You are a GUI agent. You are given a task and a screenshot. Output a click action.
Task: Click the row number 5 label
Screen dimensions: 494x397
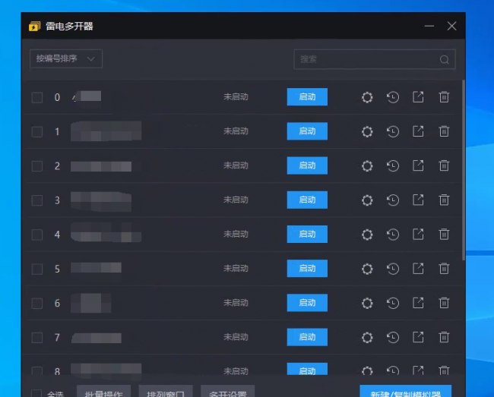click(x=57, y=269)
